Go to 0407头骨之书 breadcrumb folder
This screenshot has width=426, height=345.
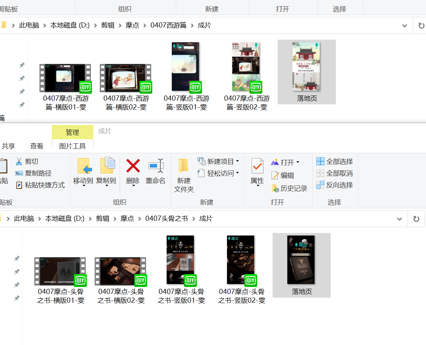pyautogui.click(x=167, y=219)
